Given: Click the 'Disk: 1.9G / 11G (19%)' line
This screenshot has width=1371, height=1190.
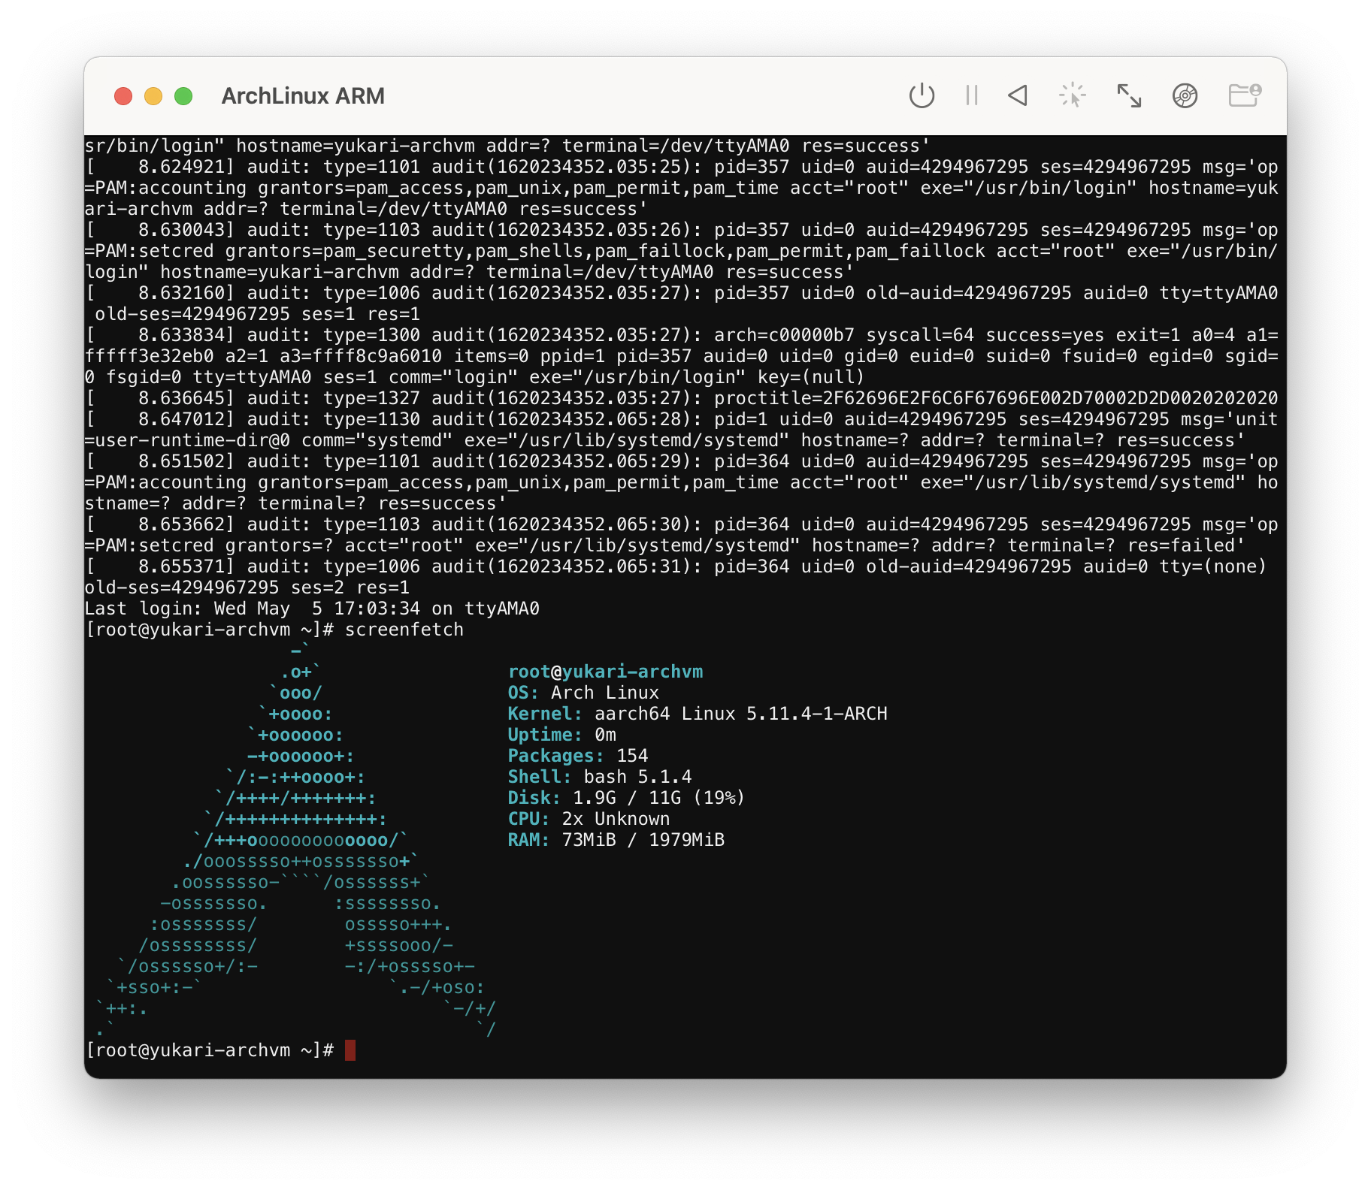Looking at the screenshot, I should click(627, 798).
